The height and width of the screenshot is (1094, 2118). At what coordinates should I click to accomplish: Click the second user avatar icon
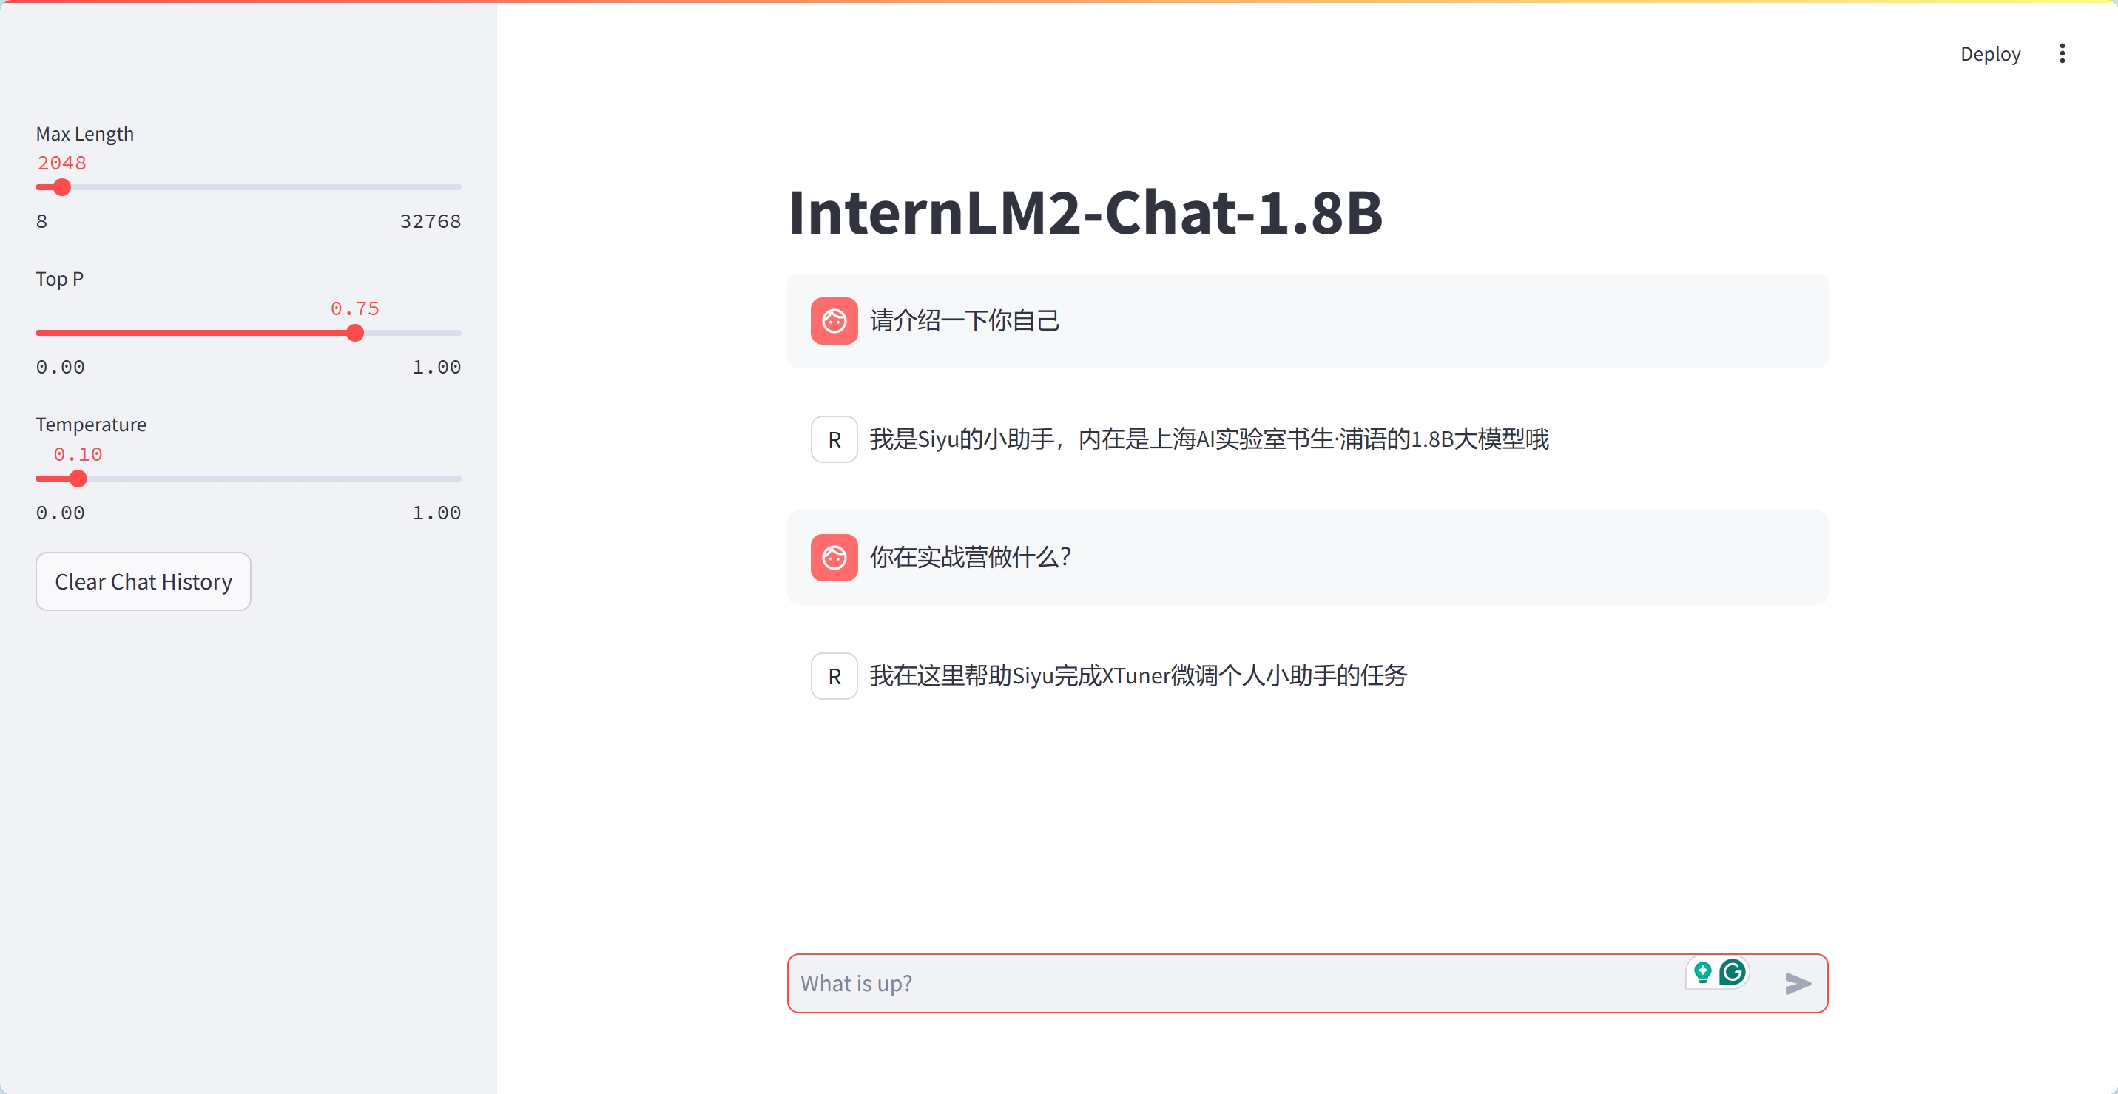(x=834, y=557)
